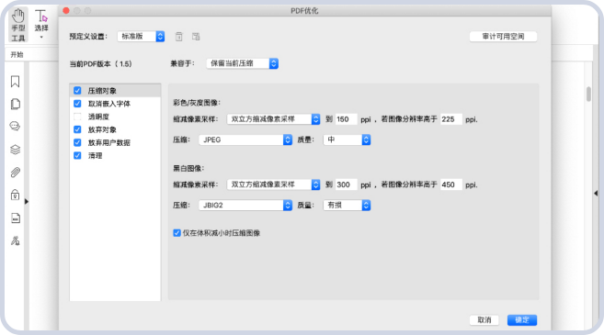
Task: Expand the 兼容于 保留当前压缩 dropdown
Action: click(x=243, y=63)
